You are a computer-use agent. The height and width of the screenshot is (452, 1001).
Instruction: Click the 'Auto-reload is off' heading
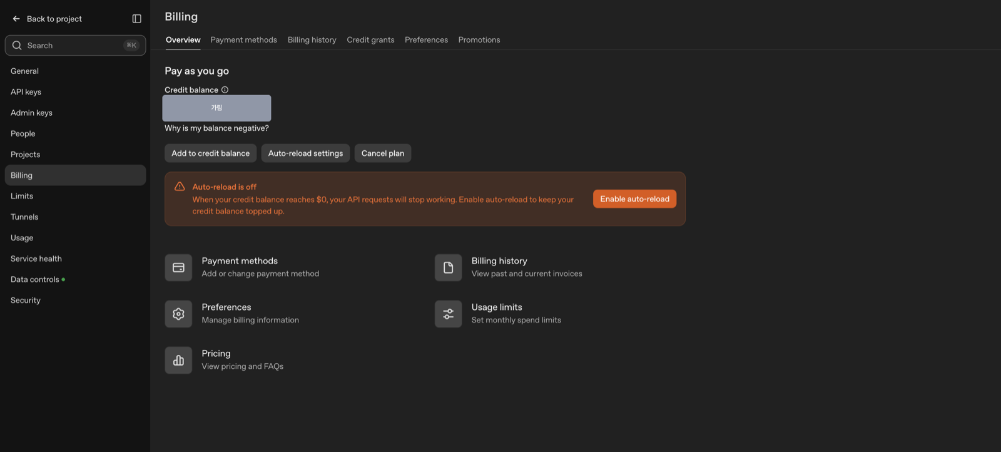225,187
